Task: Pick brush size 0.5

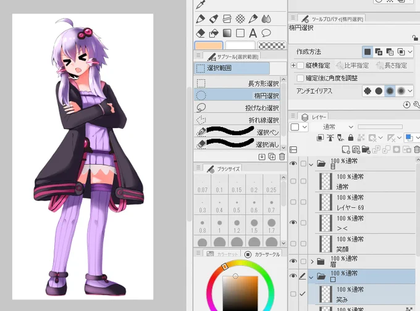Action: click(x=237, y=205)
